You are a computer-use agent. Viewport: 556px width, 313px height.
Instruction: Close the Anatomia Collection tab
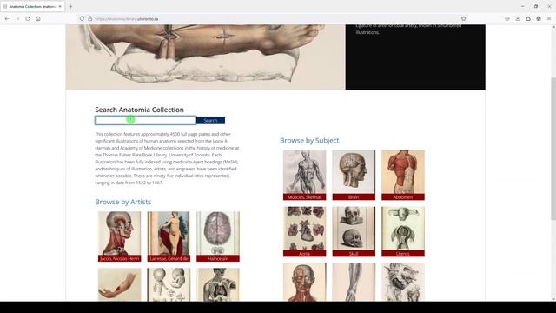pos(60,6)
